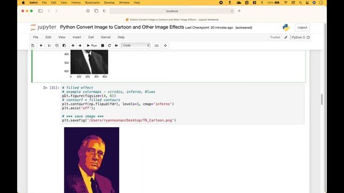The width and height of the screenshot is (344, 193).
Task: Click the grayscale portrait output image
Action: tap(89, 62)
